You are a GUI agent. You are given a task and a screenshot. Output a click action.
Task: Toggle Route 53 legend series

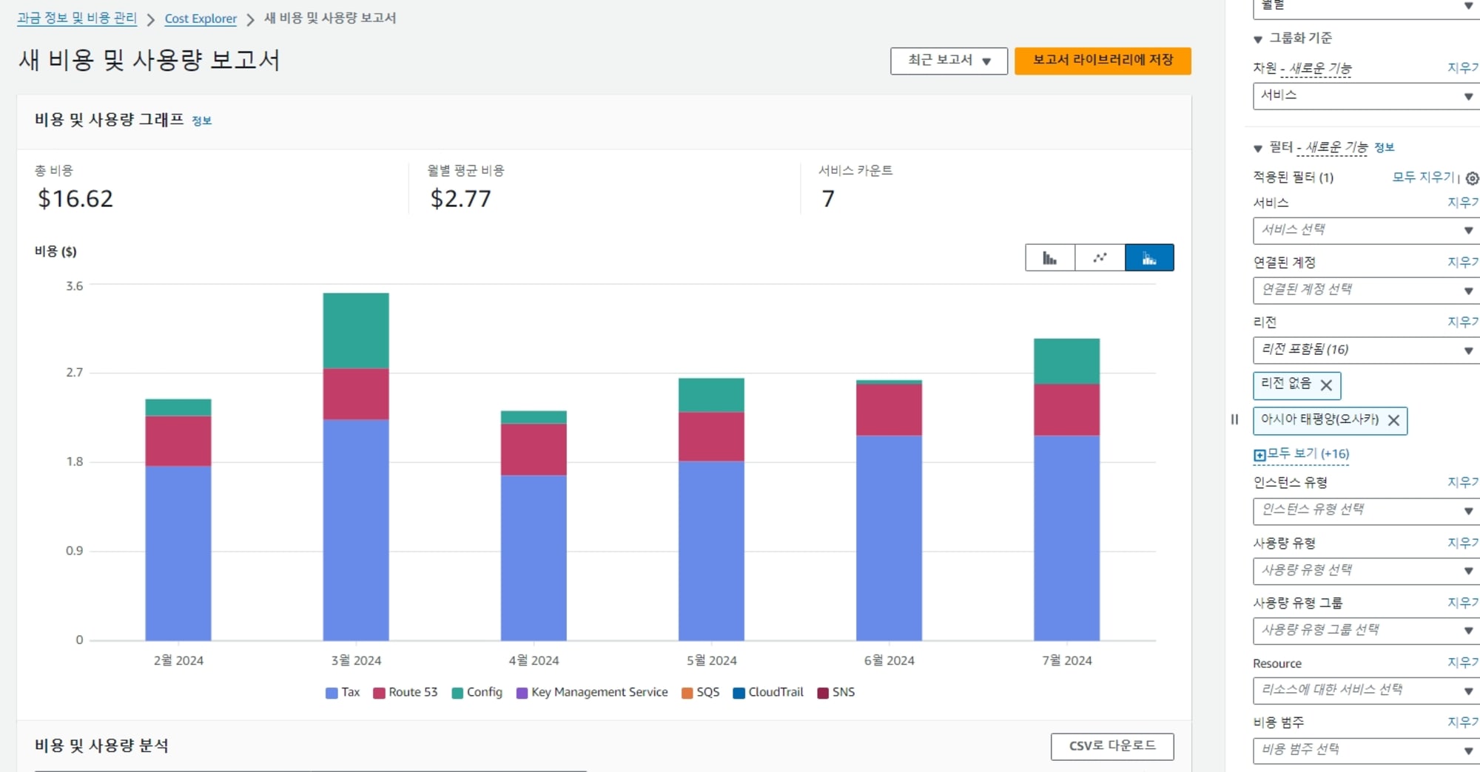(x=406, y=692)
